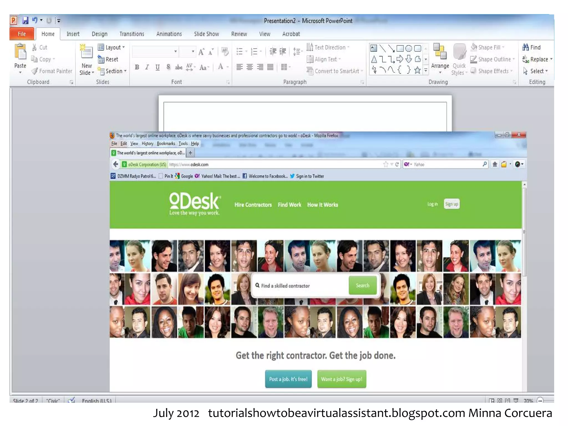Open the Bookmarks menu in Firefox
This screenshot has width=568, height=426.
click(166, 144)
